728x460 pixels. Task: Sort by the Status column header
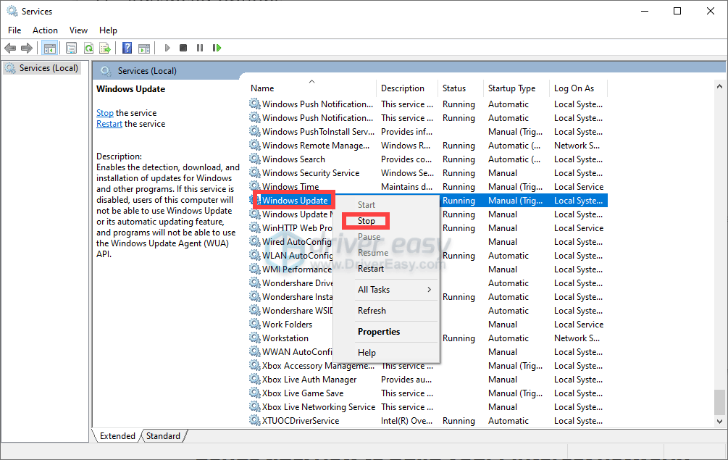click(x=461, y=88)
